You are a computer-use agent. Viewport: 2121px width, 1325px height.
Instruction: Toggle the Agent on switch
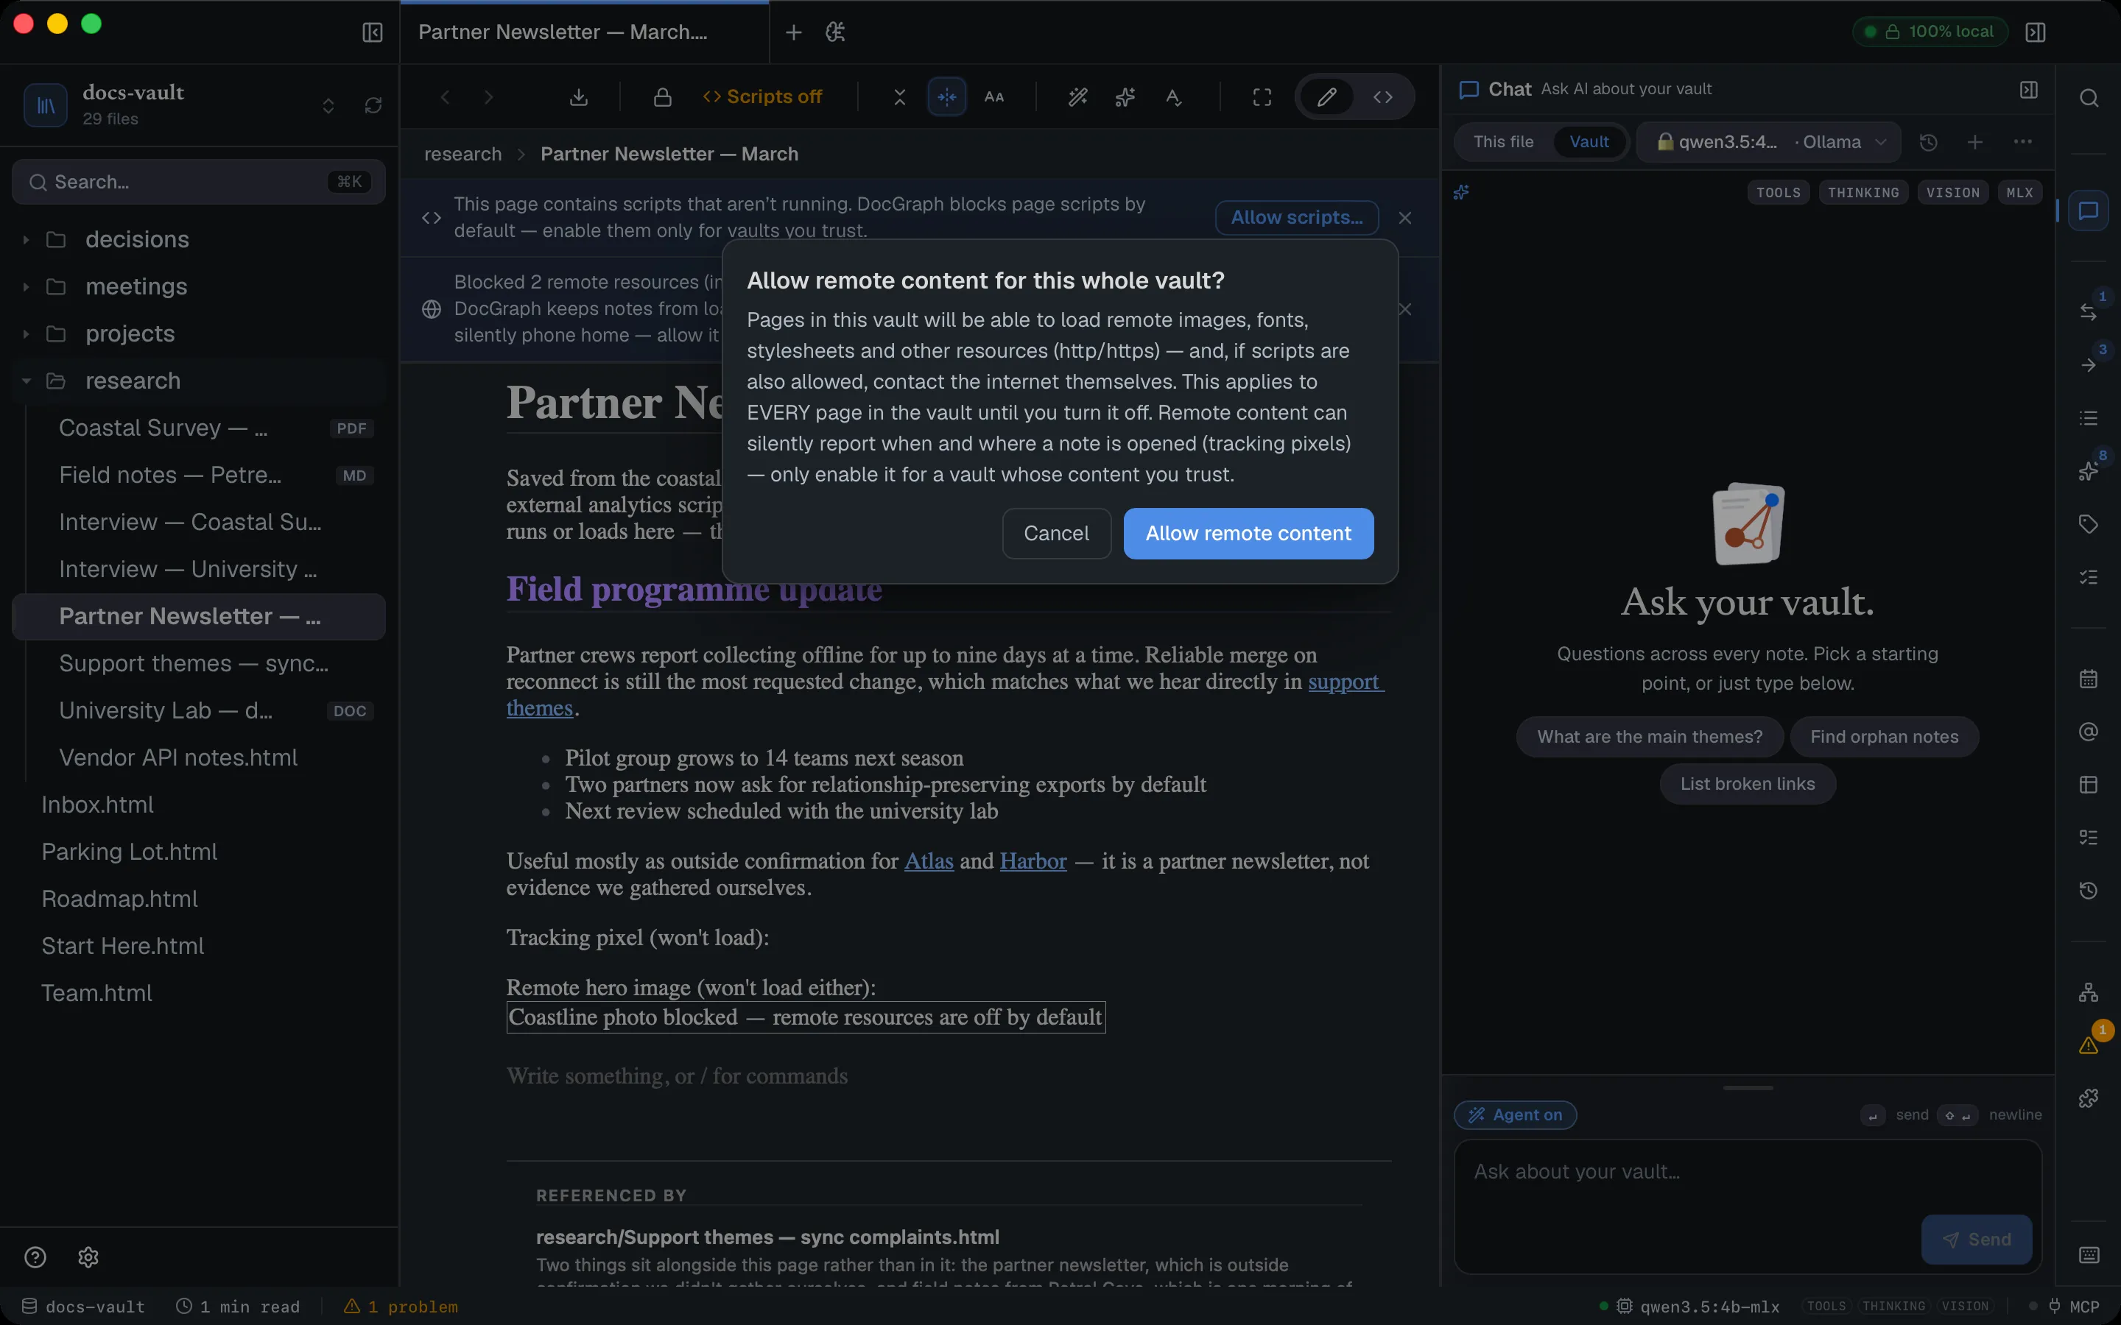tap(1516, 1114)
